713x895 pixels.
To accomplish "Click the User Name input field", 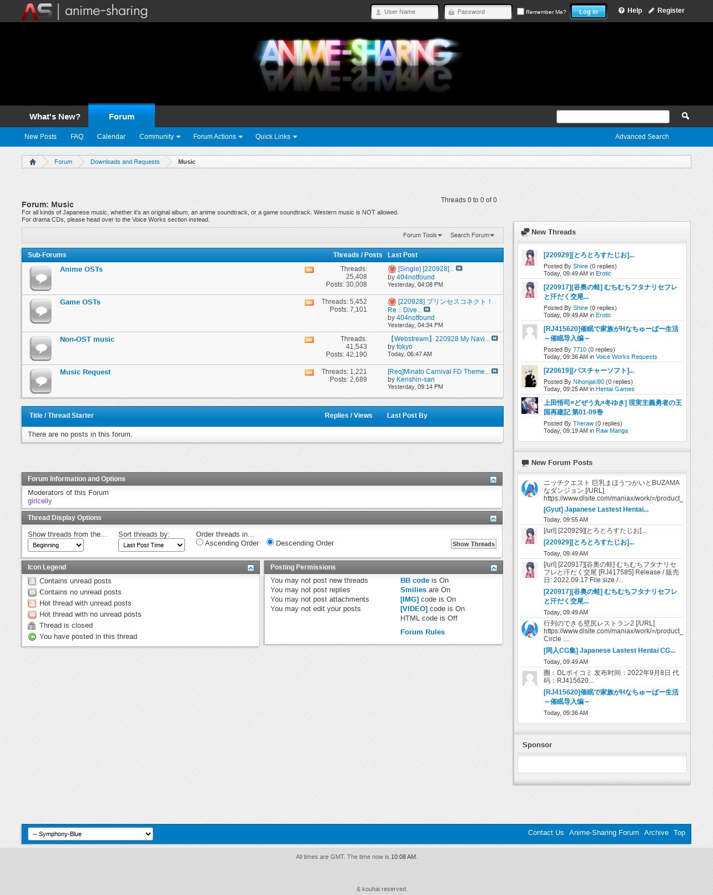I will tap(405, 12).
